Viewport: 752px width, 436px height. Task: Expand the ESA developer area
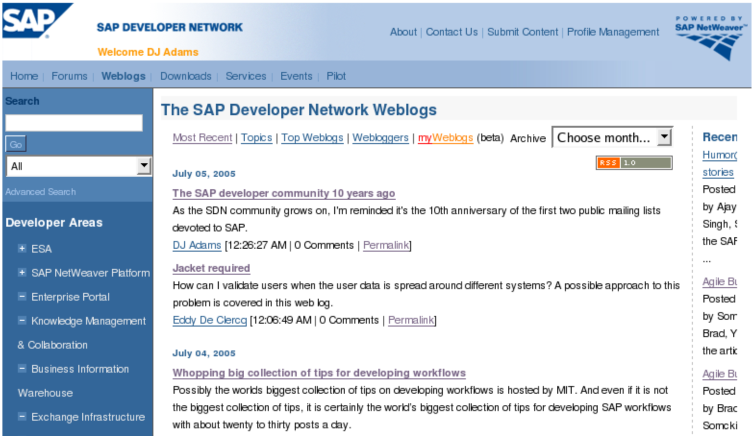[x=22, y=248]
